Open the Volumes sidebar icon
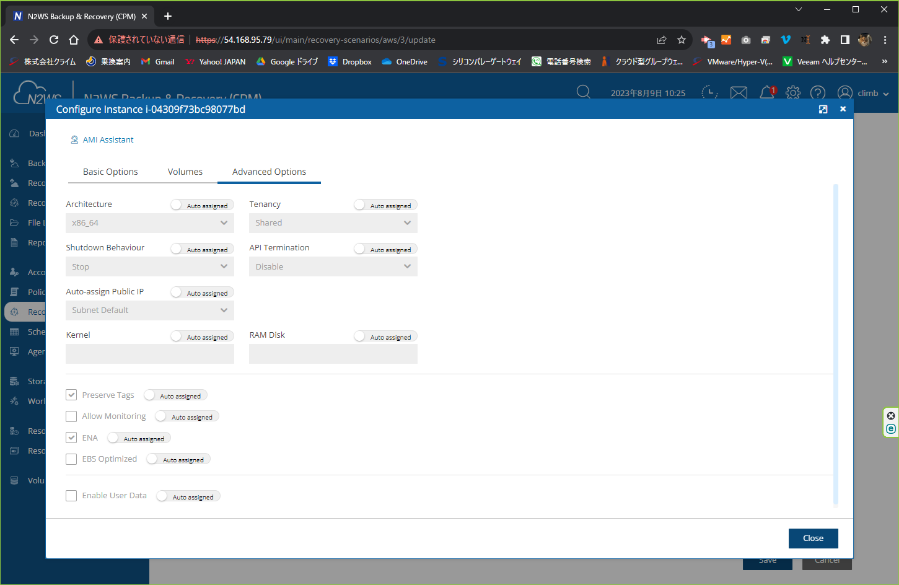 (x=14, y=480)
